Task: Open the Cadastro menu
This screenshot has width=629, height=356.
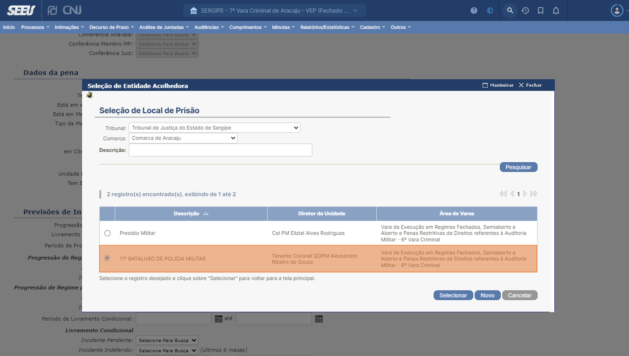Action: coord(372,27)
